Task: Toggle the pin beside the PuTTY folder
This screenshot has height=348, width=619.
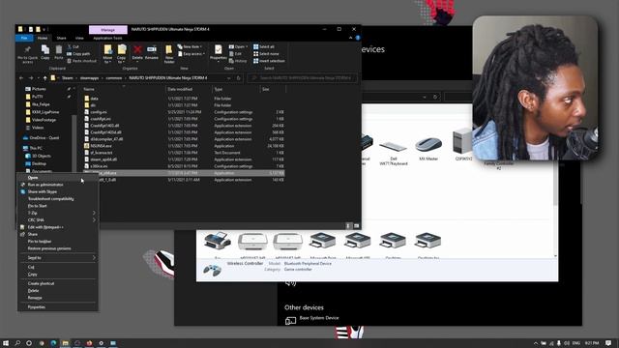Action: [69, 97]
